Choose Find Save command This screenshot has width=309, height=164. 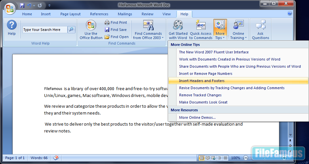(116, 30)
